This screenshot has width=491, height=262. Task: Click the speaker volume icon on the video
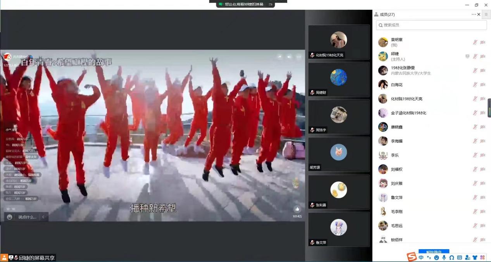pyautogui.click(x=289, y=57)
